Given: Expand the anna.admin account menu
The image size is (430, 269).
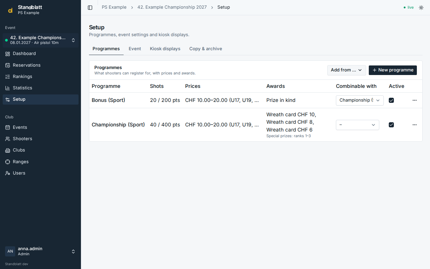Looking at the screenshot, I should [41, 251].
